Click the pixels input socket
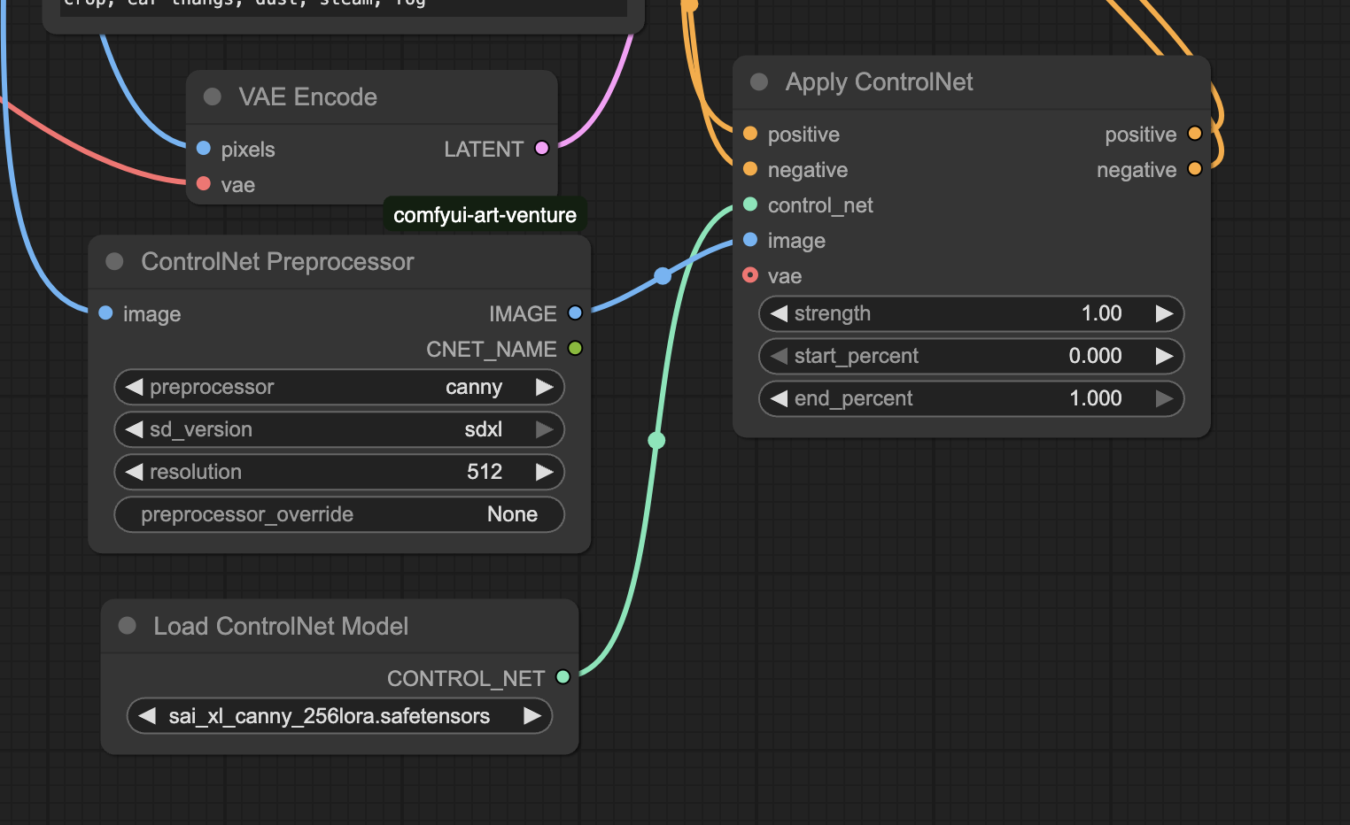Viewport: 1350px width, 825px height. pyautogui.click(x=204, y=148)
